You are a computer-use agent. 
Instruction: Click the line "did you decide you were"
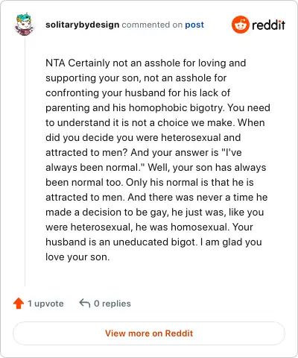tap(102, 138)
